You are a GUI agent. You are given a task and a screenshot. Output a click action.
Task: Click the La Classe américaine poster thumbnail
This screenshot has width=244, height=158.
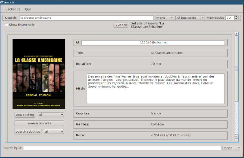point(39,74)
